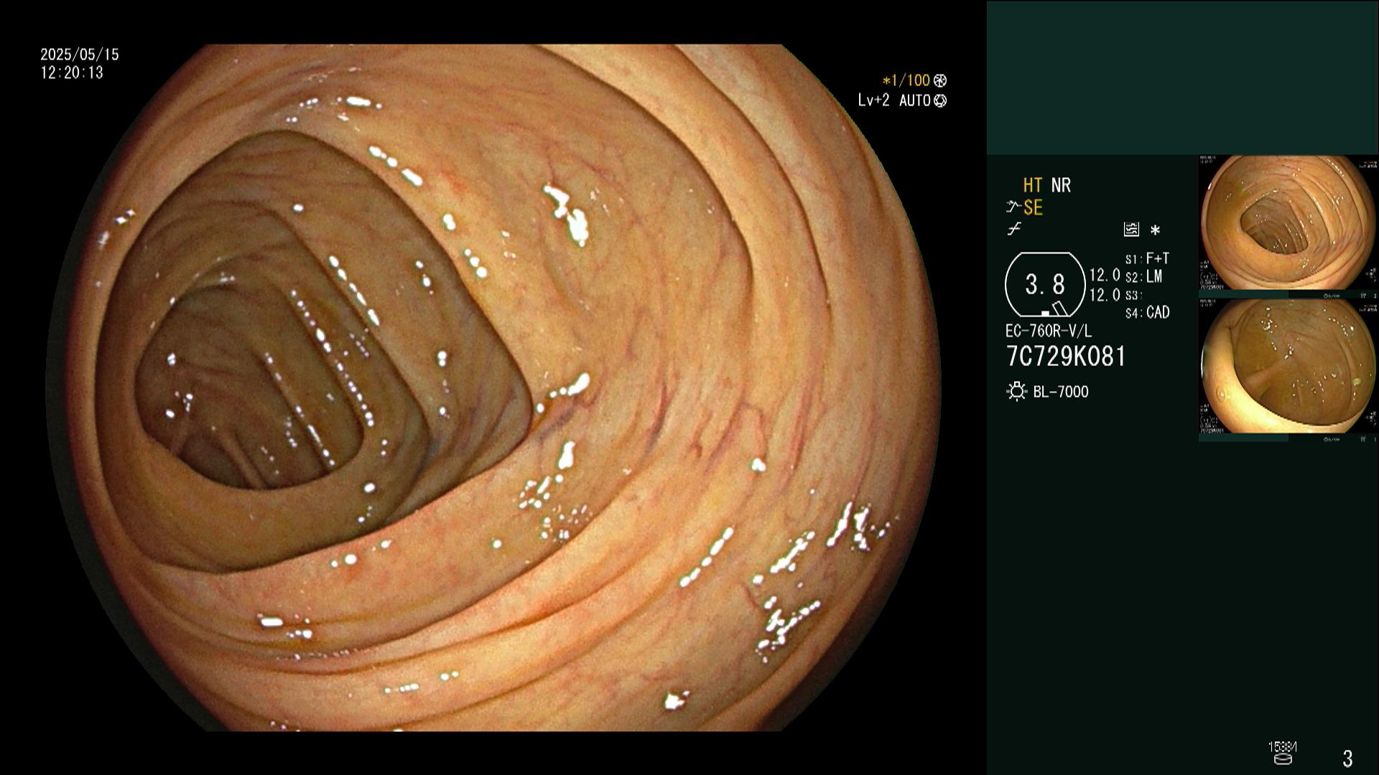Click the scope model EC-760R-V/L text
Image resolution: width=1379 pixels, height=775 pixels.
tap(1048, 332)
